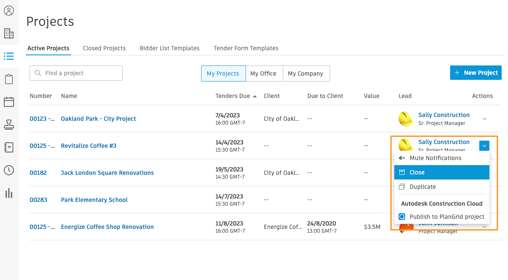Open the Bidder List Templates tab
Screen dimensions: 508x280
pos(169,48)
